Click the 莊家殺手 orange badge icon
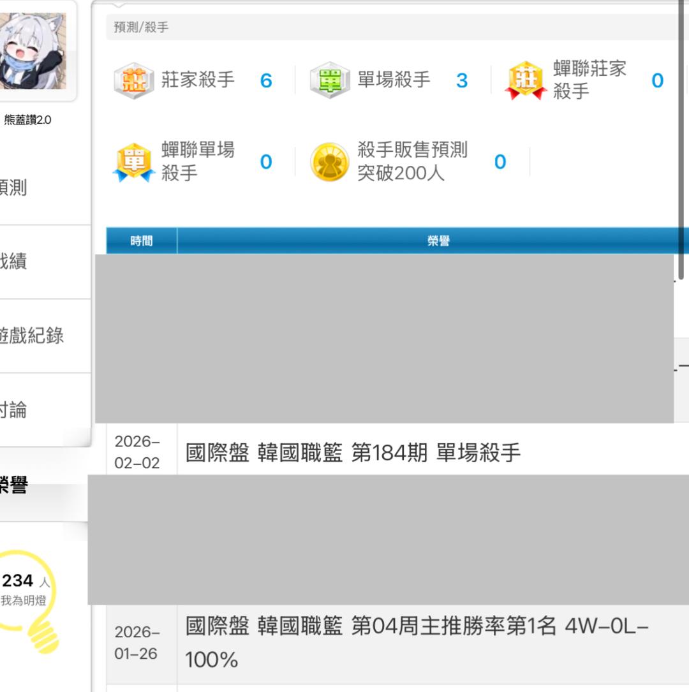Image resolution: width=689 pixels, height=692 pixels. click(x=134, y=80)
